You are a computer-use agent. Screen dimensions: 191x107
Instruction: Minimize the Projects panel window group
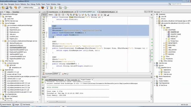click(39, 12)
